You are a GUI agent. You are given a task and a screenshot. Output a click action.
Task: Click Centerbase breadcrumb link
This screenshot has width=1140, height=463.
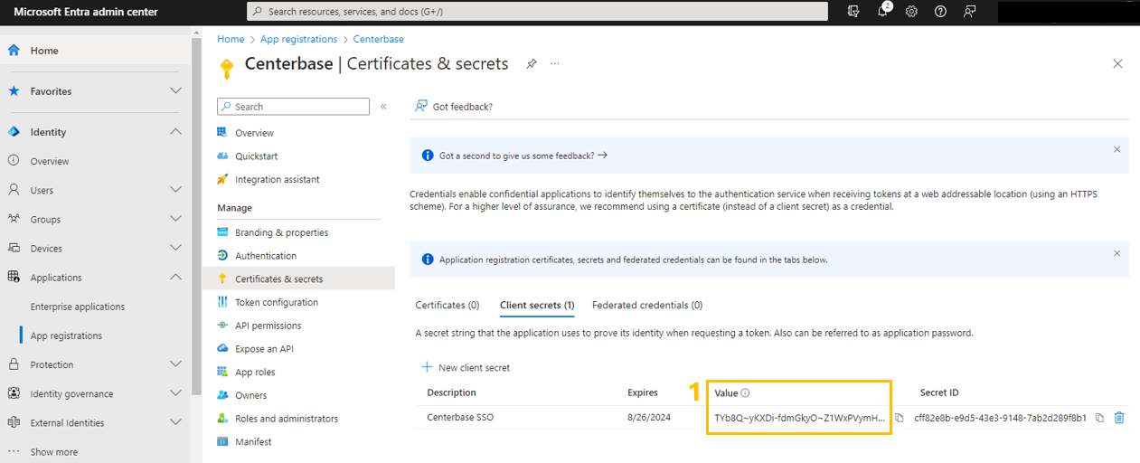tap(379, 40)
